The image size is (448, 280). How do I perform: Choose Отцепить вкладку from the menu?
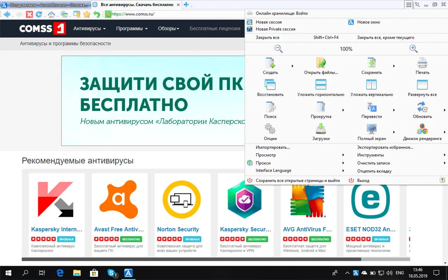pos(374,171)
